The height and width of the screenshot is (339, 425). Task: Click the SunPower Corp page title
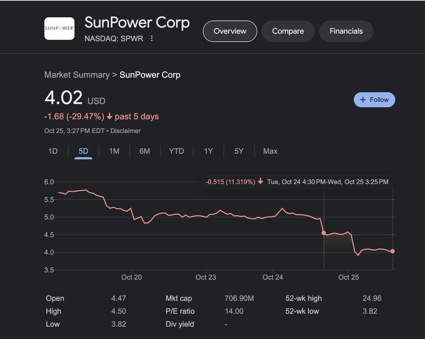pos(137,22)
